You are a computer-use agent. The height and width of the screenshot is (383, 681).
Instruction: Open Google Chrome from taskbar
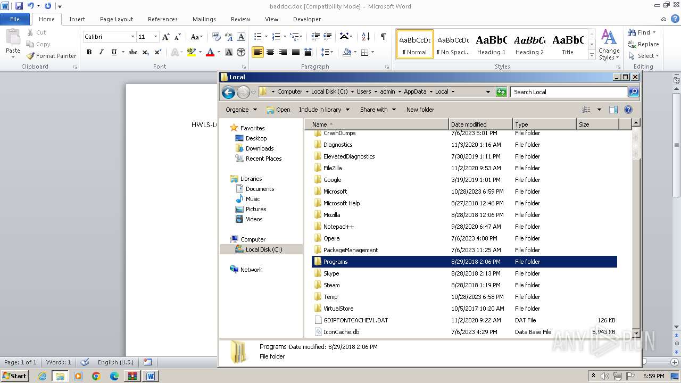[96, 376]
